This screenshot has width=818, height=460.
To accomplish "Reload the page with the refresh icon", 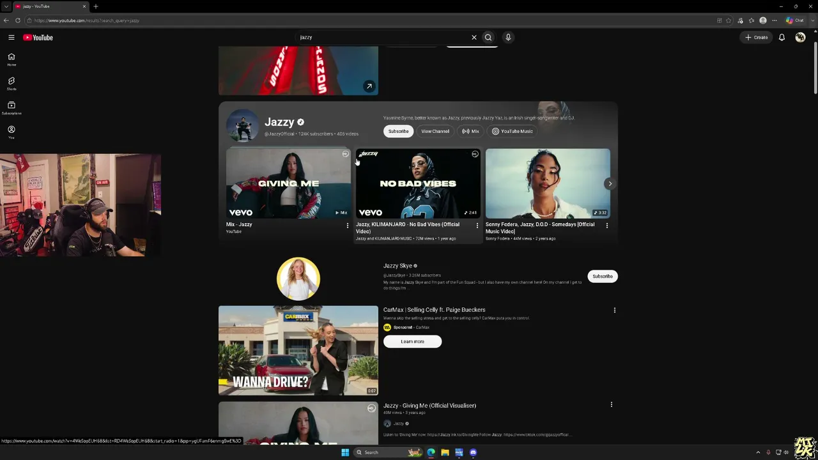I will [x=18, y=20].
